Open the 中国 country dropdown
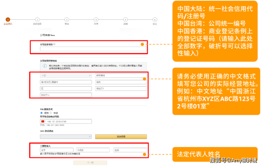The height and width of the screenshot is (166, 263). point(66,76)
